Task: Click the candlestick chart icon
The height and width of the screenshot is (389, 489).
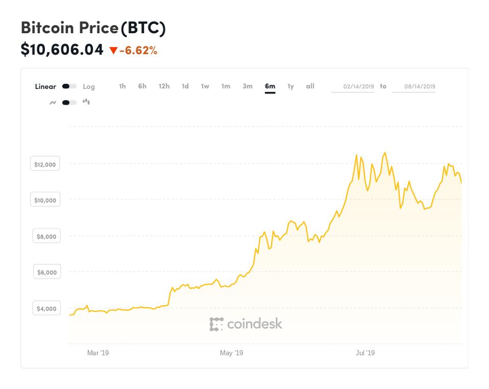Action: [86, 102]
